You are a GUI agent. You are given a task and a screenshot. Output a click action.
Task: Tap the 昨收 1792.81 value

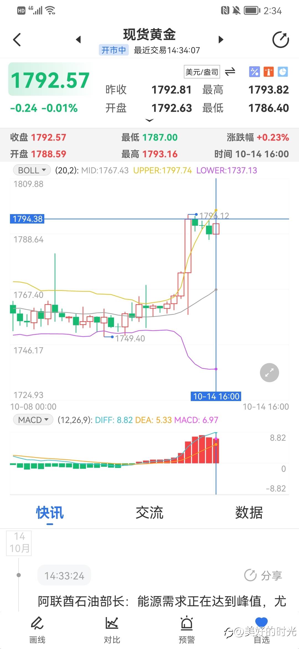[172, 90]
